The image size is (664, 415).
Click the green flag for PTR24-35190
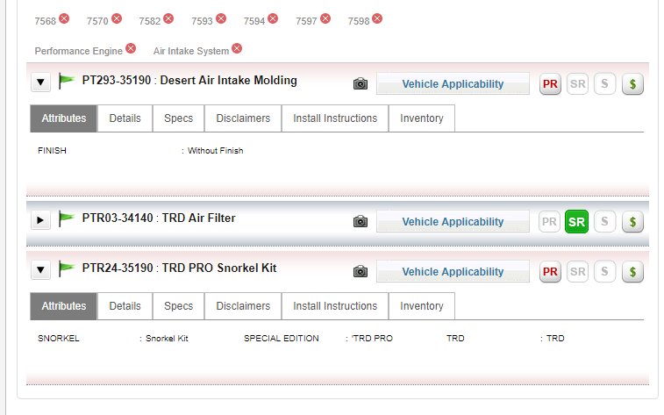pyautogui.click(x=66, y=268)
